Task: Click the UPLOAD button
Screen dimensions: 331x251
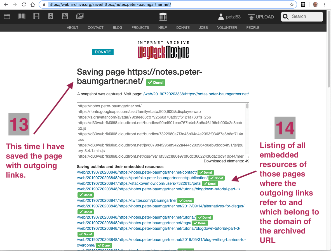Action: (261, 17)
